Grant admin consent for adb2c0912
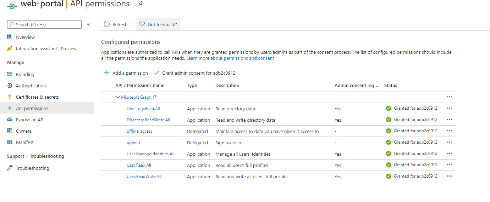 pyautogui.click(x=194, y=73)
